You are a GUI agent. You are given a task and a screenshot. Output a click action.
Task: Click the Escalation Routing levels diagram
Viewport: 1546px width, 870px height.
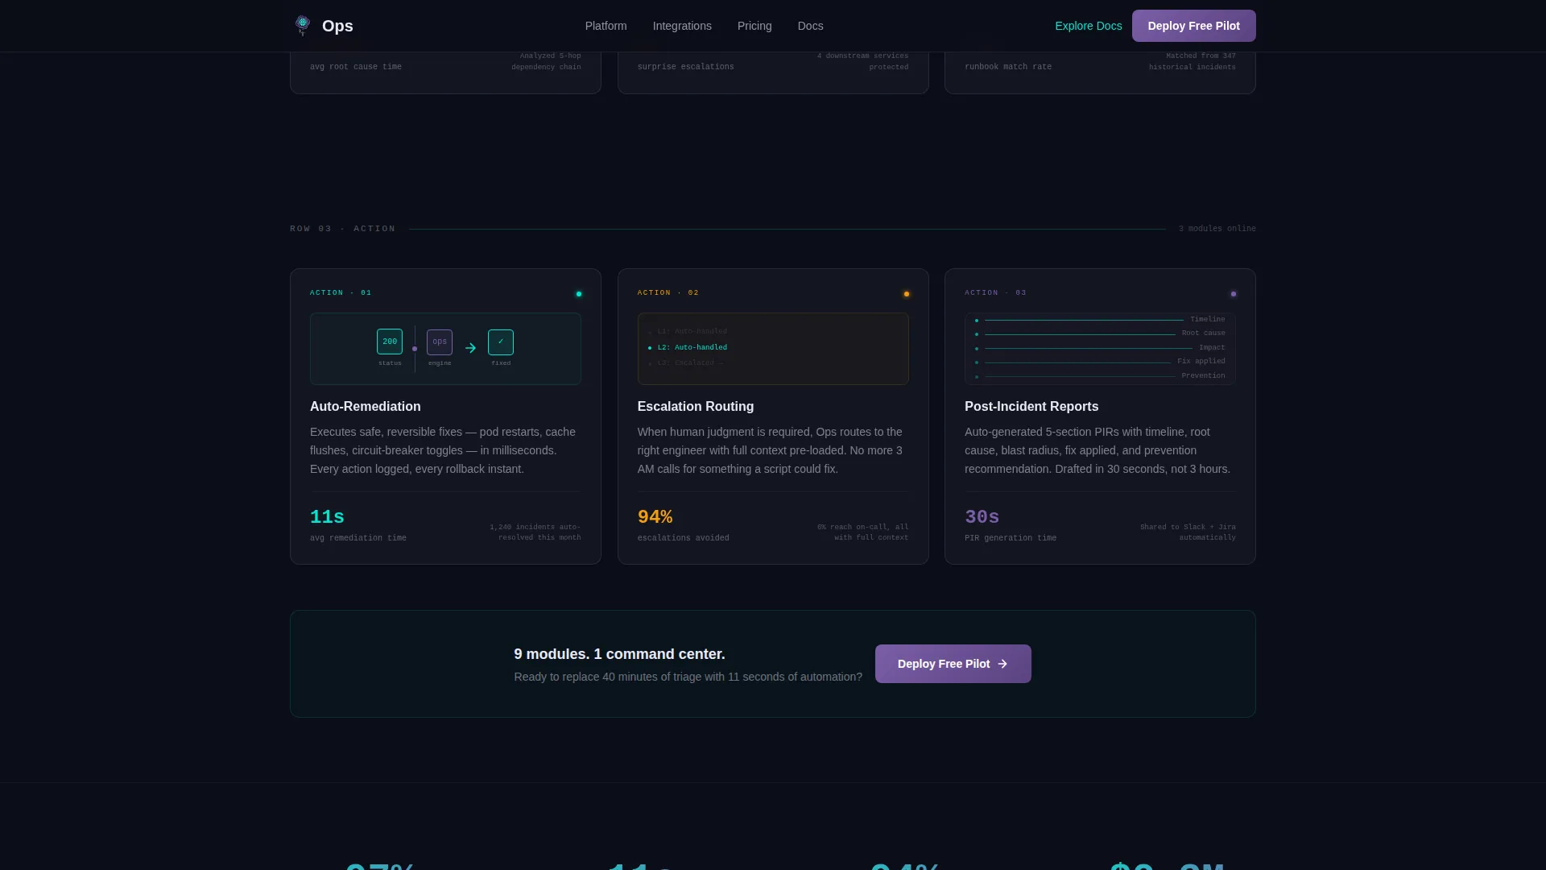(x=773, y=349)
